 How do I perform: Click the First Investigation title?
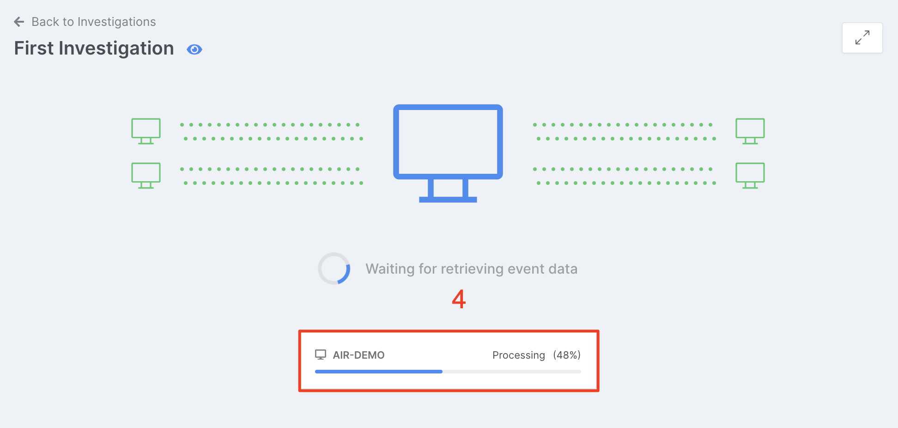(94, 49)
